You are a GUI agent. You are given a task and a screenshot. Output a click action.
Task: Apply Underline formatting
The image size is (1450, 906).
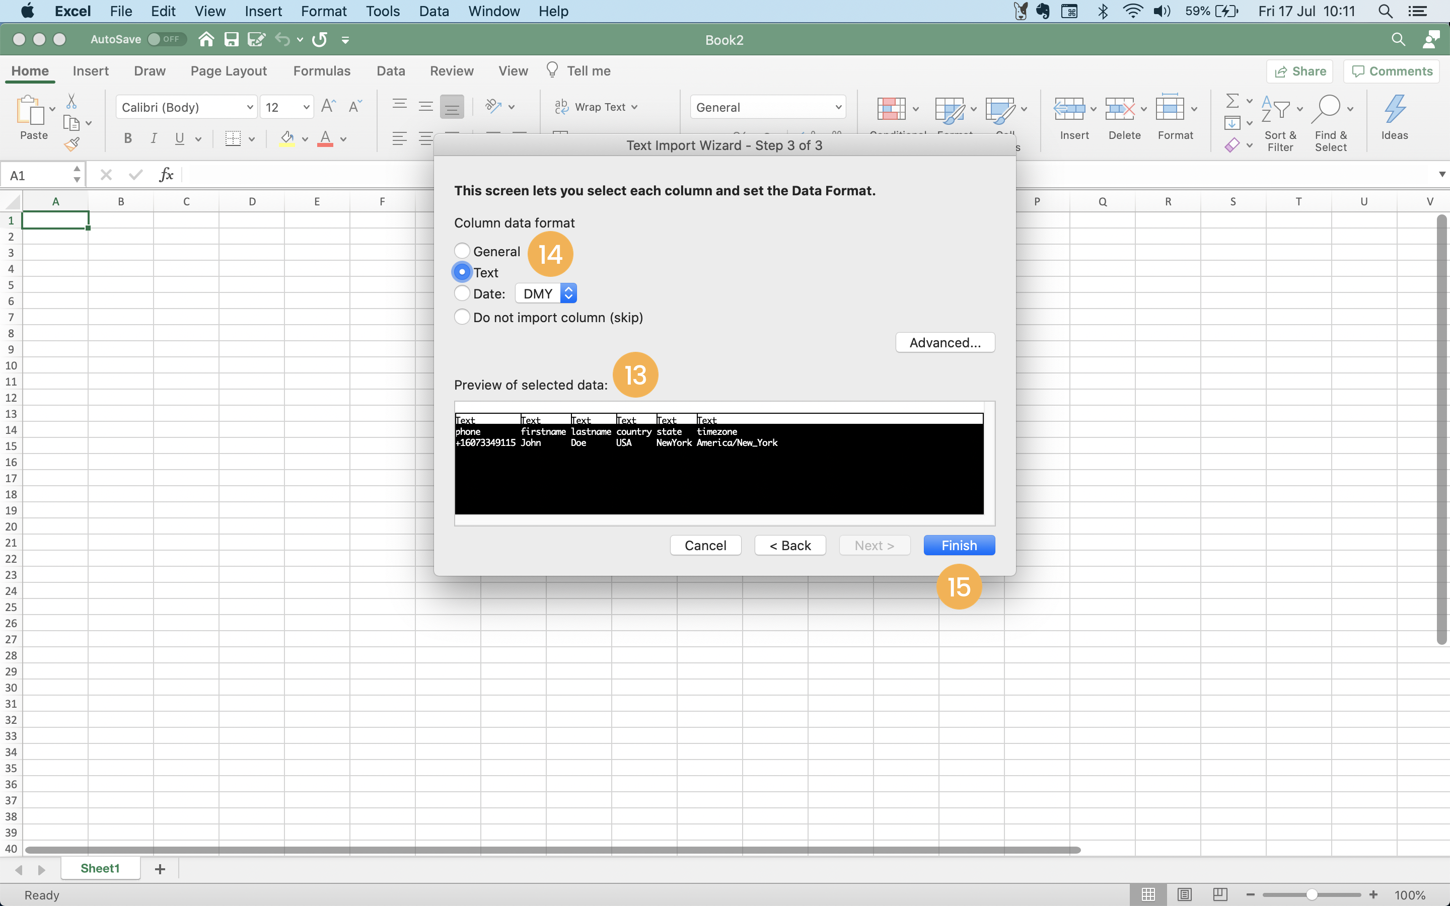pyautogui.click(x=179, y=138)
